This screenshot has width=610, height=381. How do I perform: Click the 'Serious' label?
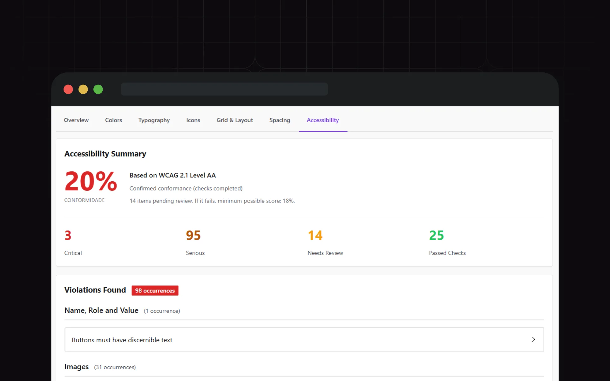coord(195,253)
